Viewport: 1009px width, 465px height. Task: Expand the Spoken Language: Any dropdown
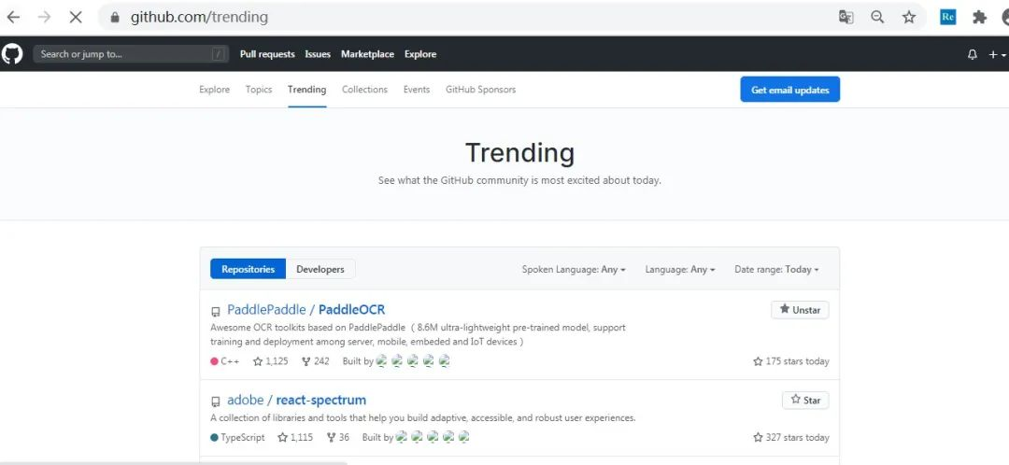pyautogui.click(x=574, y=270)
